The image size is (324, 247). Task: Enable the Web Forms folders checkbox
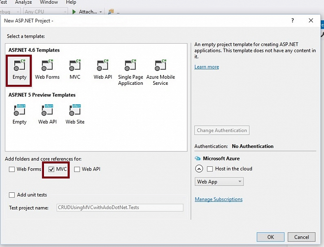pos(12,170)
